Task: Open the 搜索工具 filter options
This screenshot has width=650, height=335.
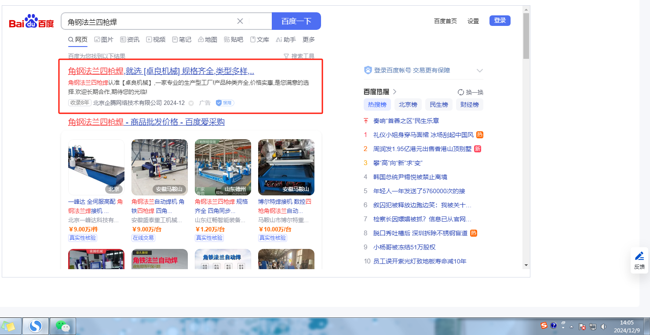Action: tap(299, 56)
